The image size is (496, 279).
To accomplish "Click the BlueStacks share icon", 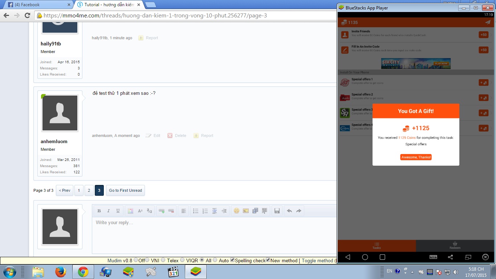I will click(450, 257).
